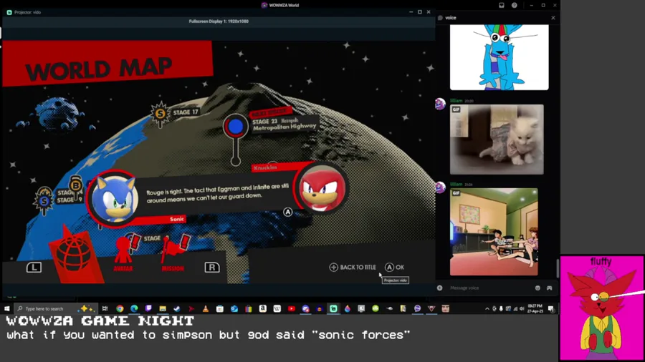645x362 pixels.
Task: Launch Microsoft Edge from taskbar
Action: coord(134,308)
